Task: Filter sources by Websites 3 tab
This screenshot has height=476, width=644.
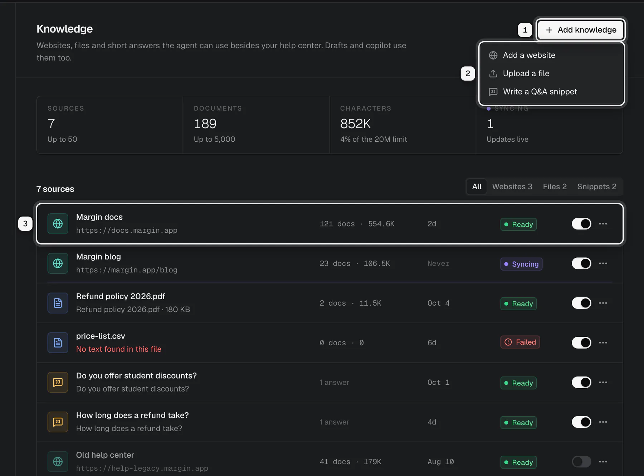Action: point(512,186)
